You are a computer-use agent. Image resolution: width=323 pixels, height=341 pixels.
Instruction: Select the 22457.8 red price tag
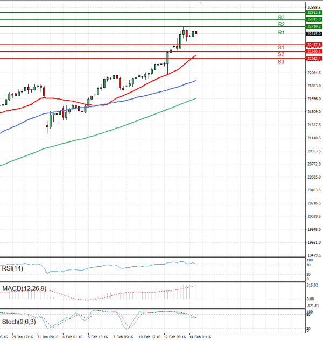pyautogui.click(x=314, y=45)
